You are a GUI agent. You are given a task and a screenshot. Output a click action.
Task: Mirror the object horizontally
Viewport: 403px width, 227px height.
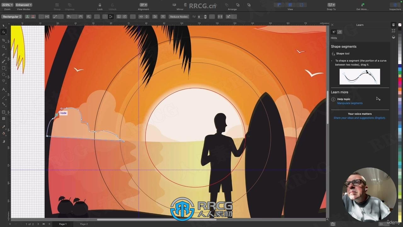pos(174,5)
